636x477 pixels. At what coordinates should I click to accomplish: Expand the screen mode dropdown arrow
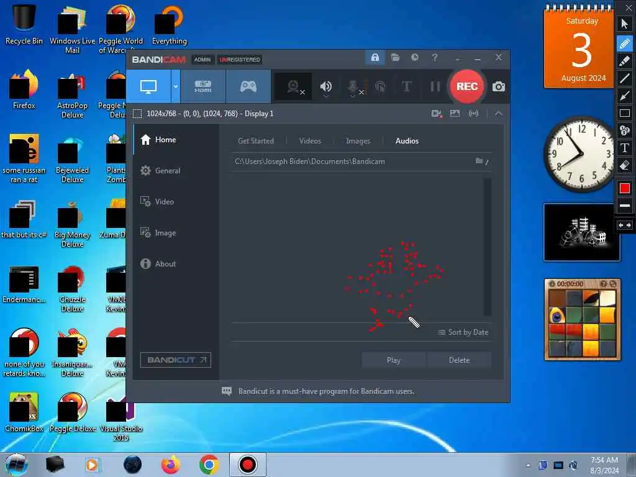(x=176, y=86)
